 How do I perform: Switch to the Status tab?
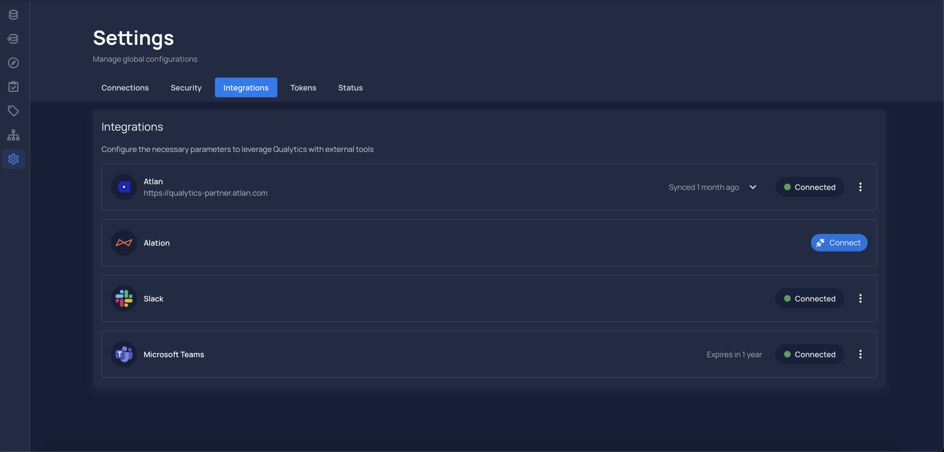[x=350, y=88]
